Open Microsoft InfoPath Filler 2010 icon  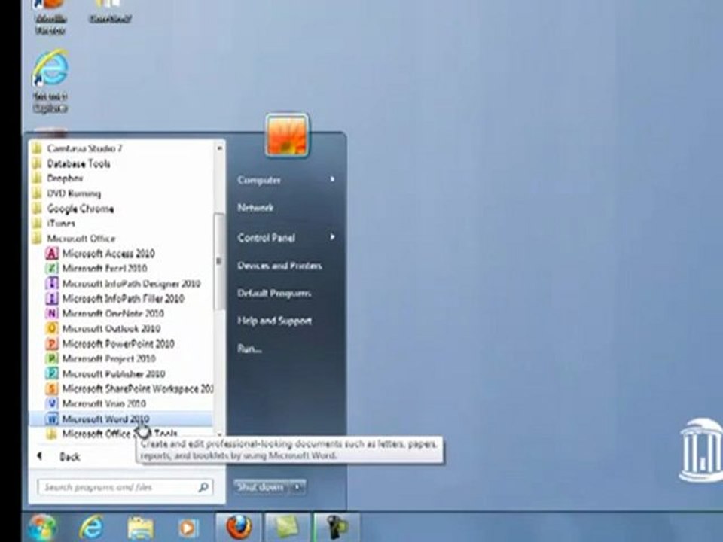click(52, 298)
